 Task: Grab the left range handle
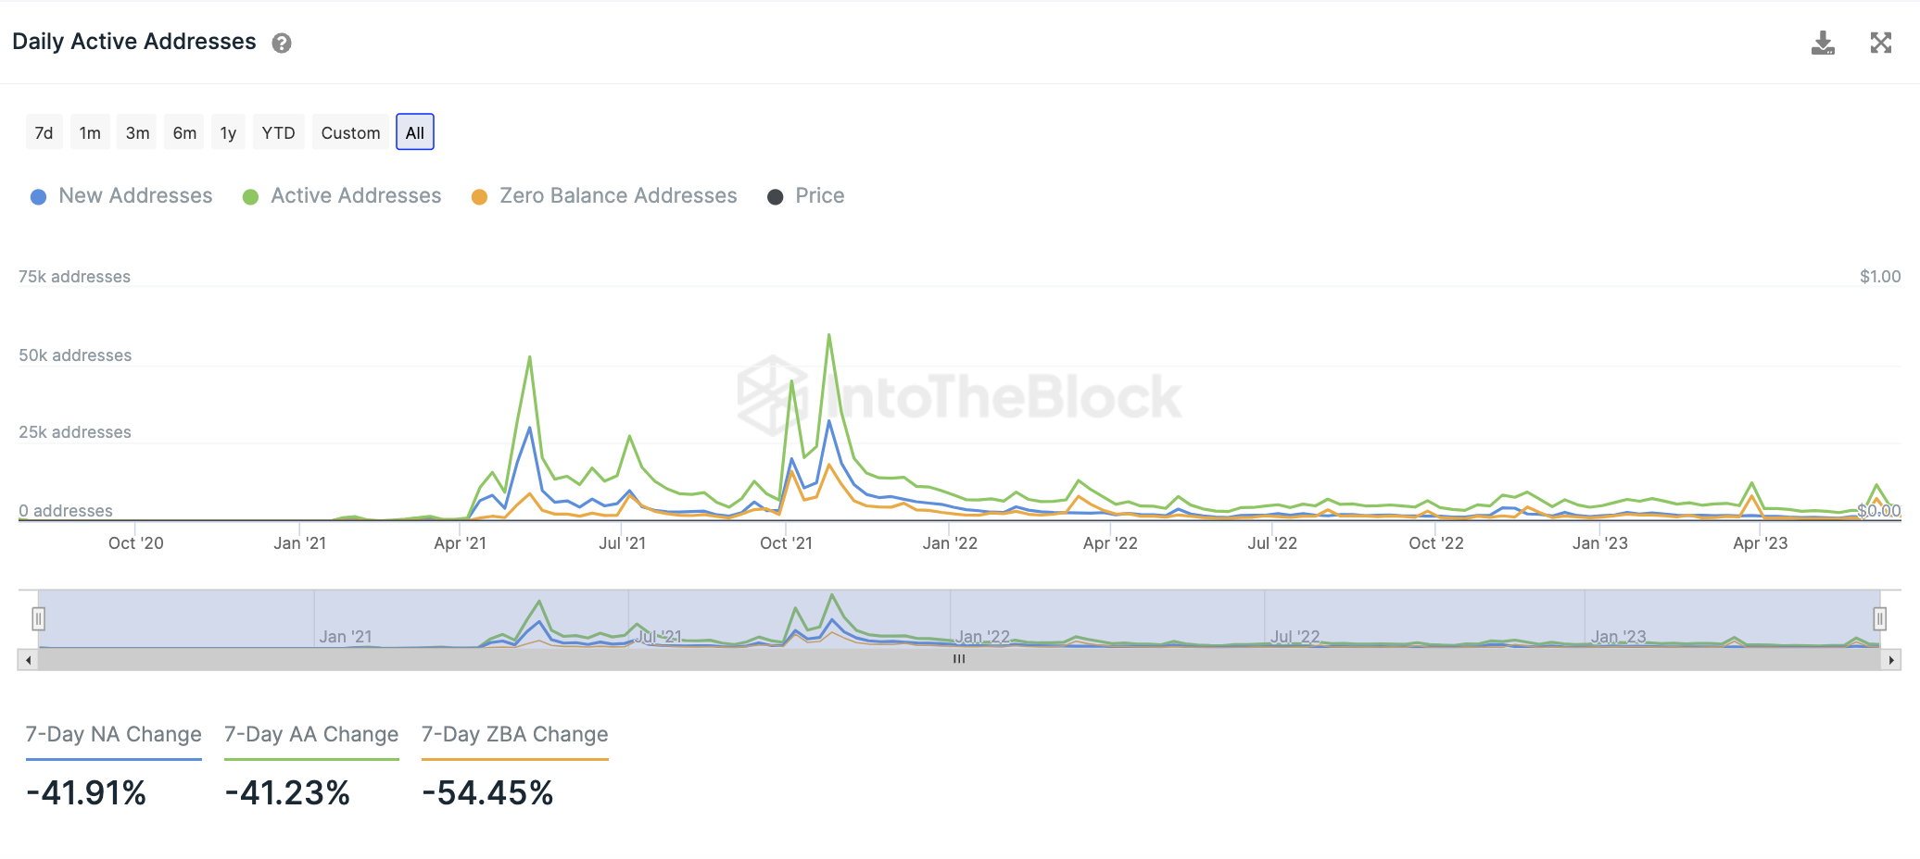tap(38, 618)
